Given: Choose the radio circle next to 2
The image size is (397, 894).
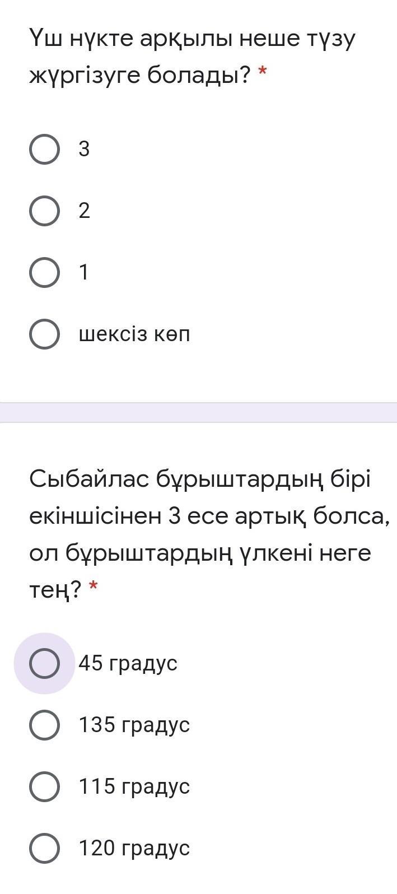Looking at the screenshot, I should [x=44, y=211].
